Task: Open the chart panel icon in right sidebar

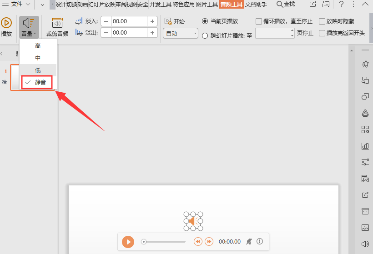Action: point(365,146)
